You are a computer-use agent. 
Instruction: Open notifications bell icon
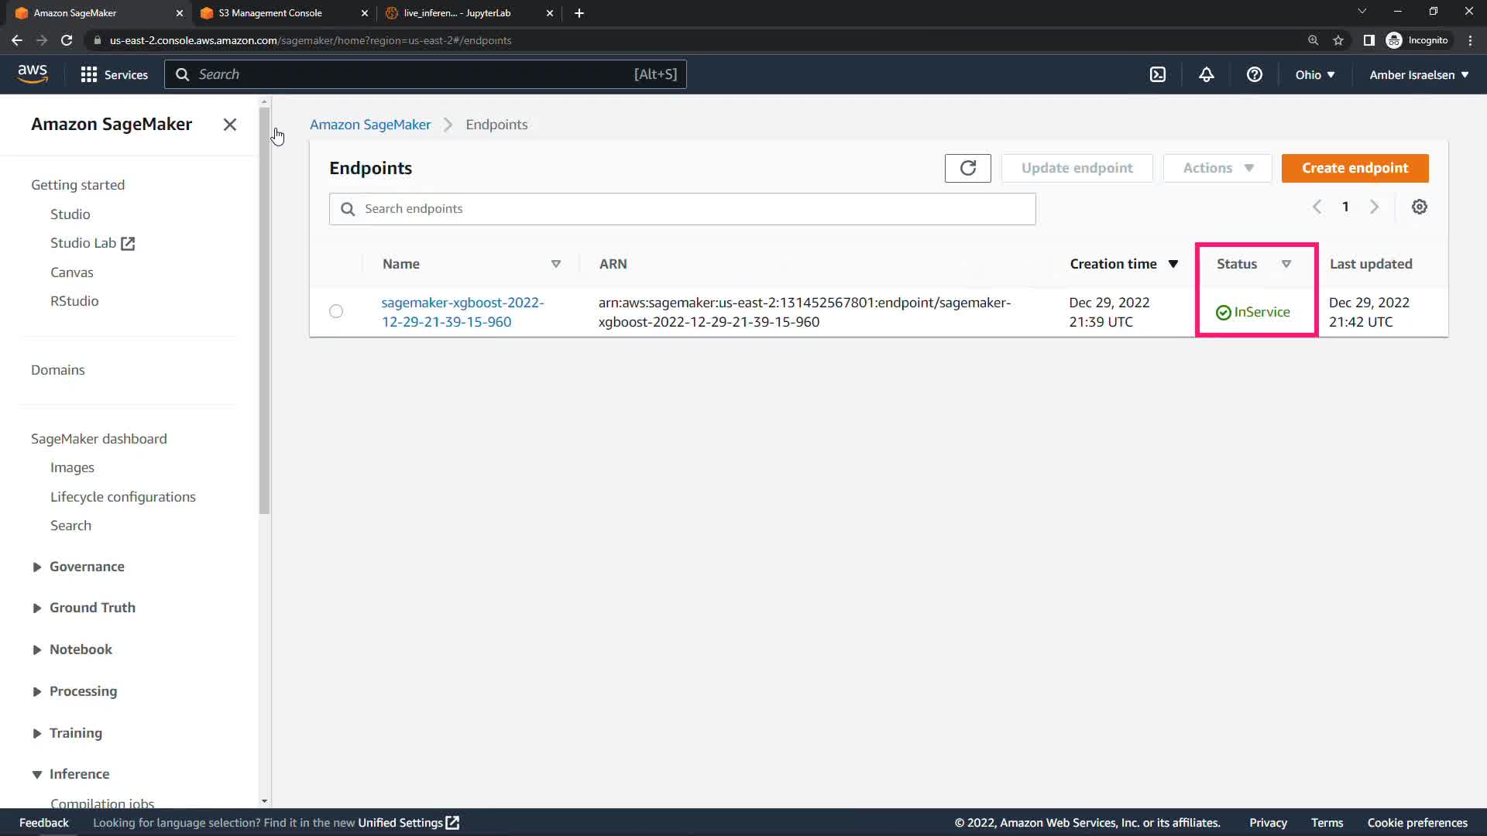1206,74
